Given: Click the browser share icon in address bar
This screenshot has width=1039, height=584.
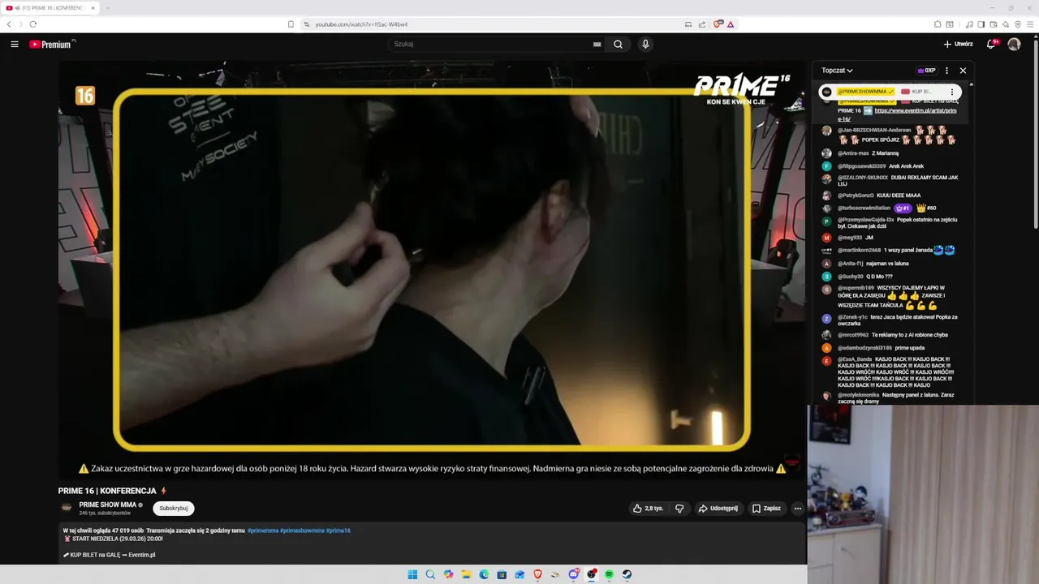Looking at the screenshot, I should [x=702, y=24].
